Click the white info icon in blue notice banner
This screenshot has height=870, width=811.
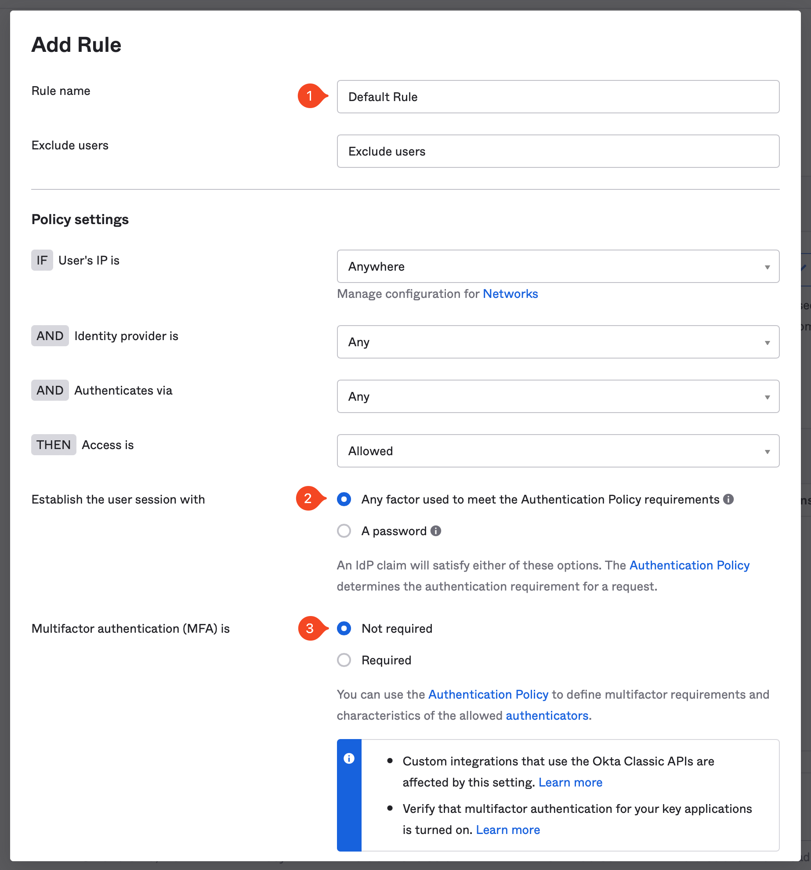(349, 758)
